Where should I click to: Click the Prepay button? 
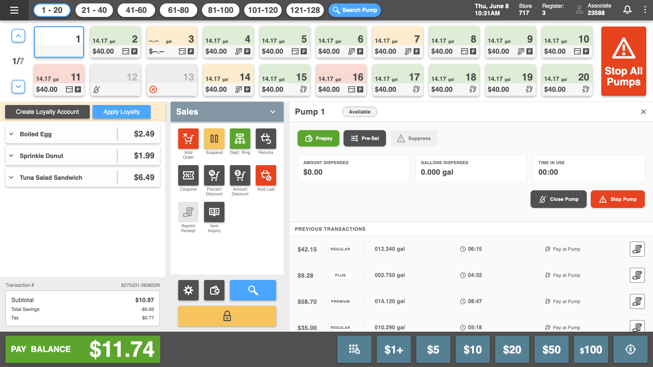pyautogui.click(x=318, y=138)
